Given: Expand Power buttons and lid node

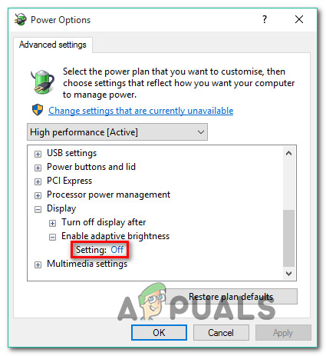Looking at the screenshot, I should point(38,168).
